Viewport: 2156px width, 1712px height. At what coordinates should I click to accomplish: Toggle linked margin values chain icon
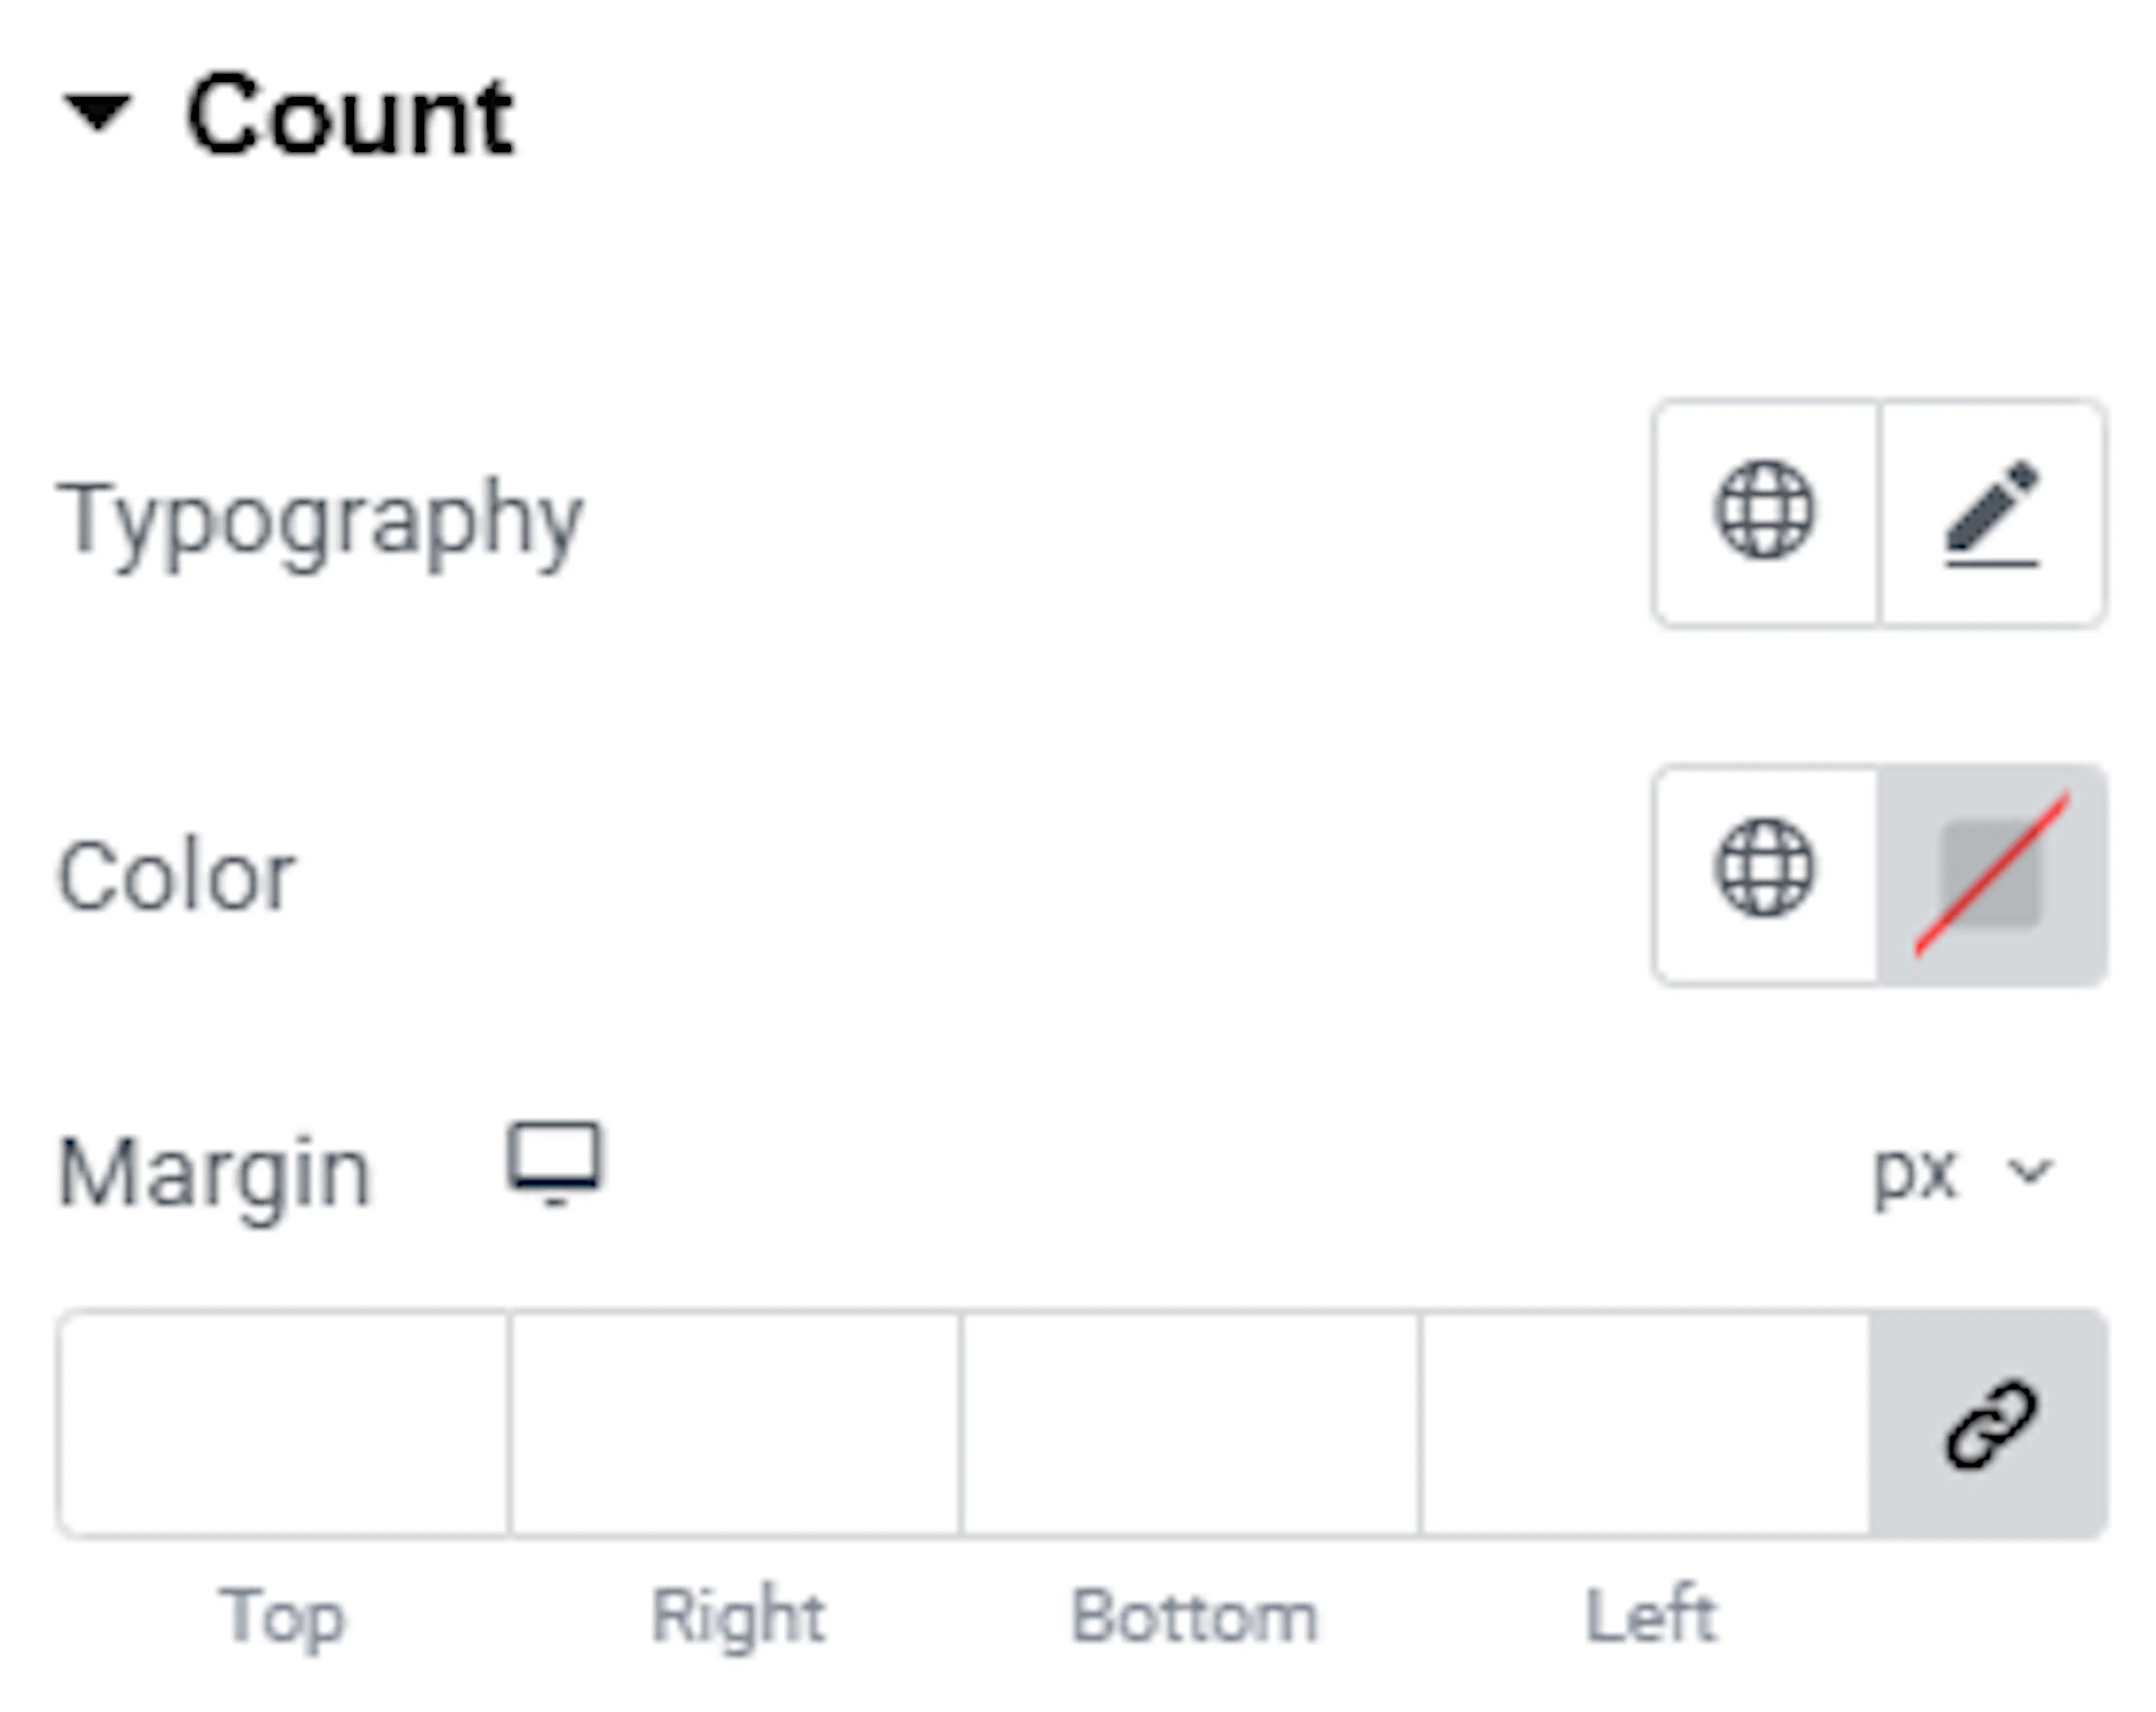1989,1423
